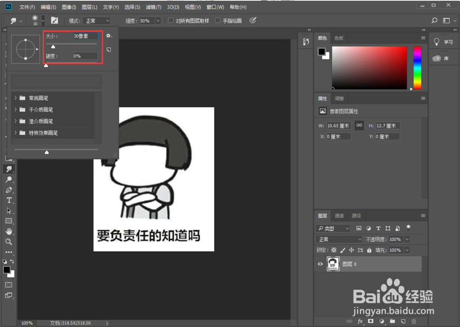Viewport: 460px width, 327px height.
Task: Open the Mode dropdown in options bar
Action: pos(97,21)
